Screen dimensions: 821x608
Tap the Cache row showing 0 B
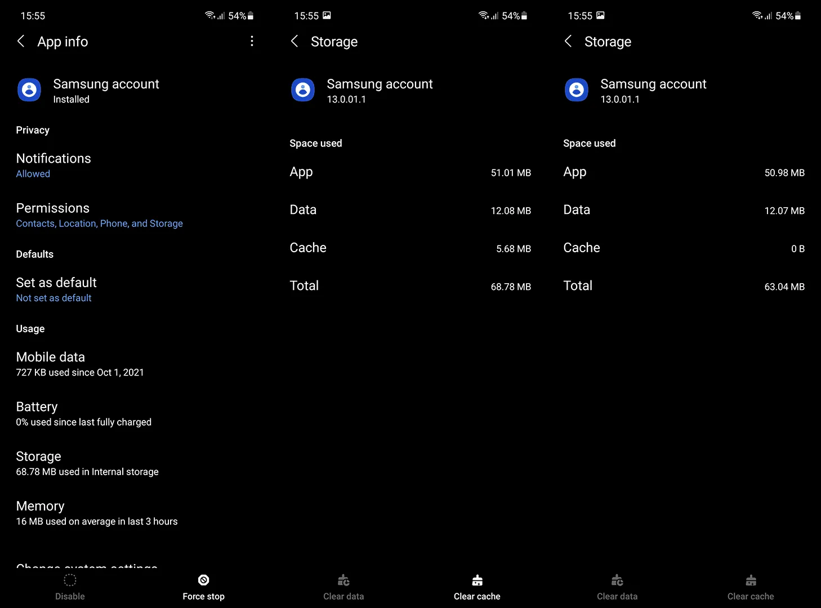[684, 248]
